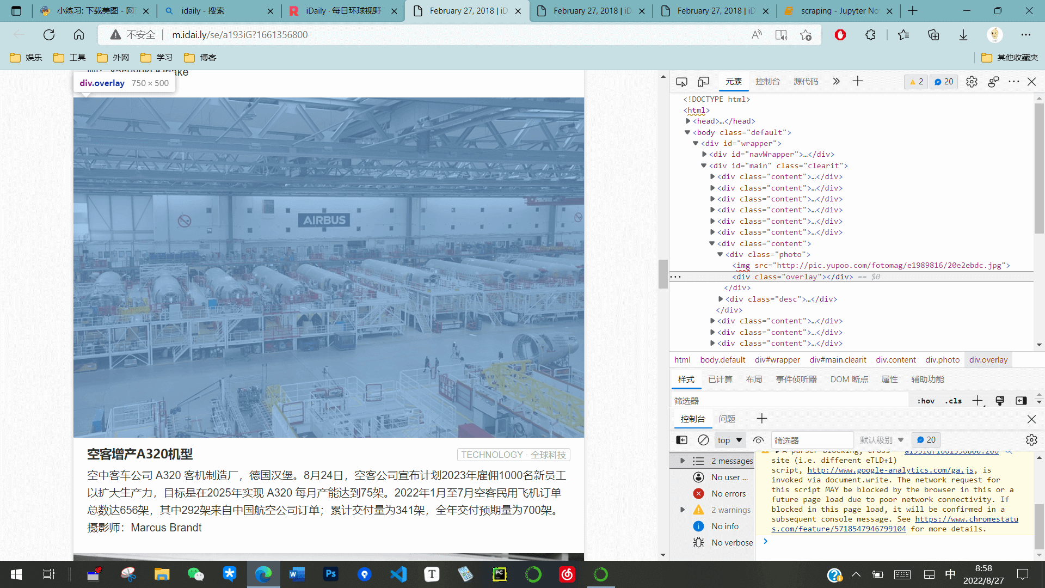1045x588 pixels.
Task: Open DevTools customize ellipsis menu
Action: pyautogui.click(x=1013, y=82)
